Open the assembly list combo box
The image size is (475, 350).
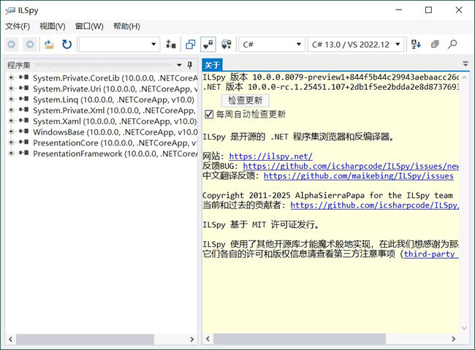pyautogui.click(x=119, y=45)
